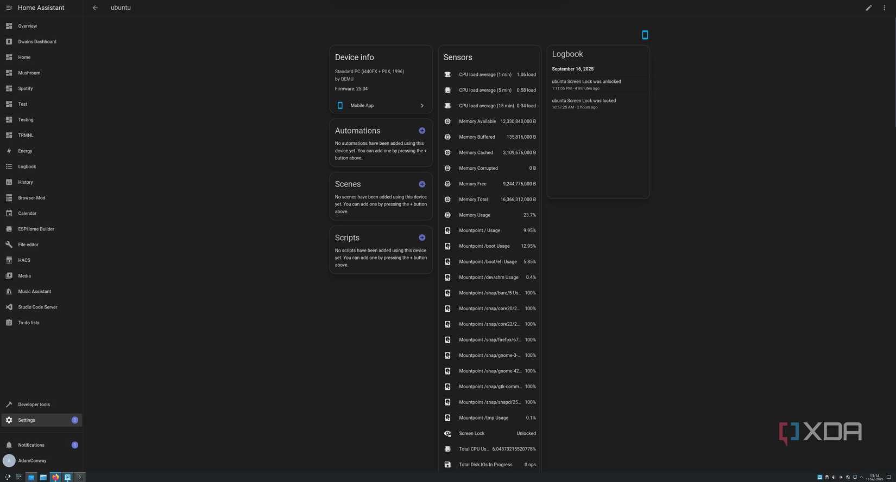Click the Music Assistant sidebar icon
The height and width of the screenshot is (482, 896).
pos(9,292)
